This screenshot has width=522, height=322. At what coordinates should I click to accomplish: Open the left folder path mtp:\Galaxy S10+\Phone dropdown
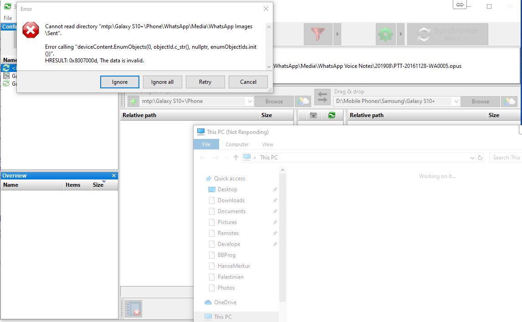250,101
